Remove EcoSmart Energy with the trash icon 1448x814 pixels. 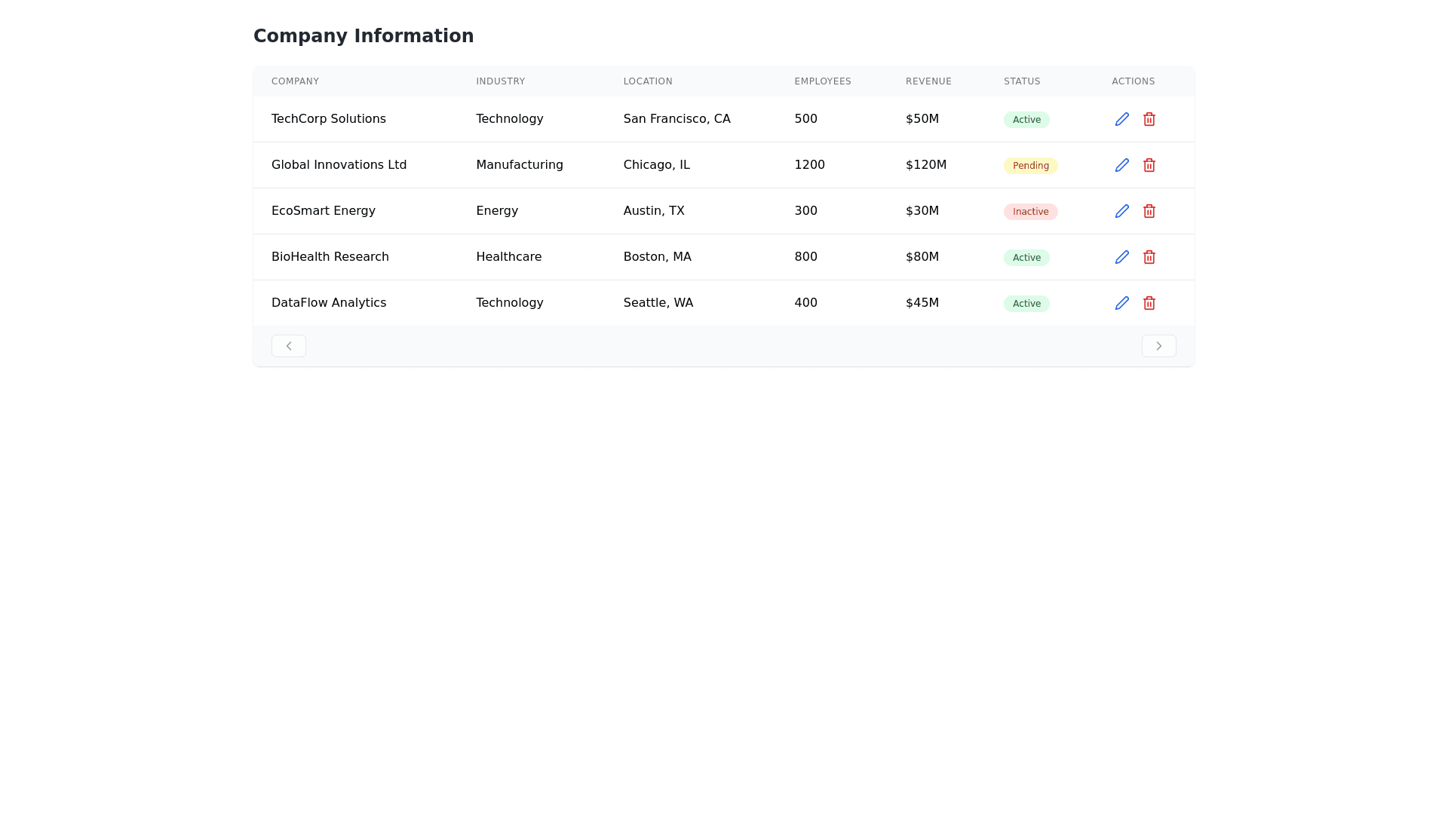click(1149, 211)
